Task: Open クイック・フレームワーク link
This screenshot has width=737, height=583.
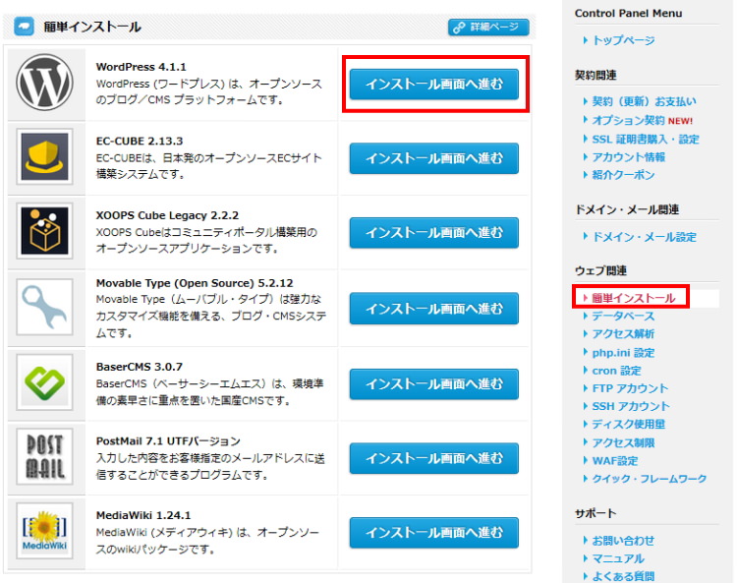Action: tap(650, 479)
